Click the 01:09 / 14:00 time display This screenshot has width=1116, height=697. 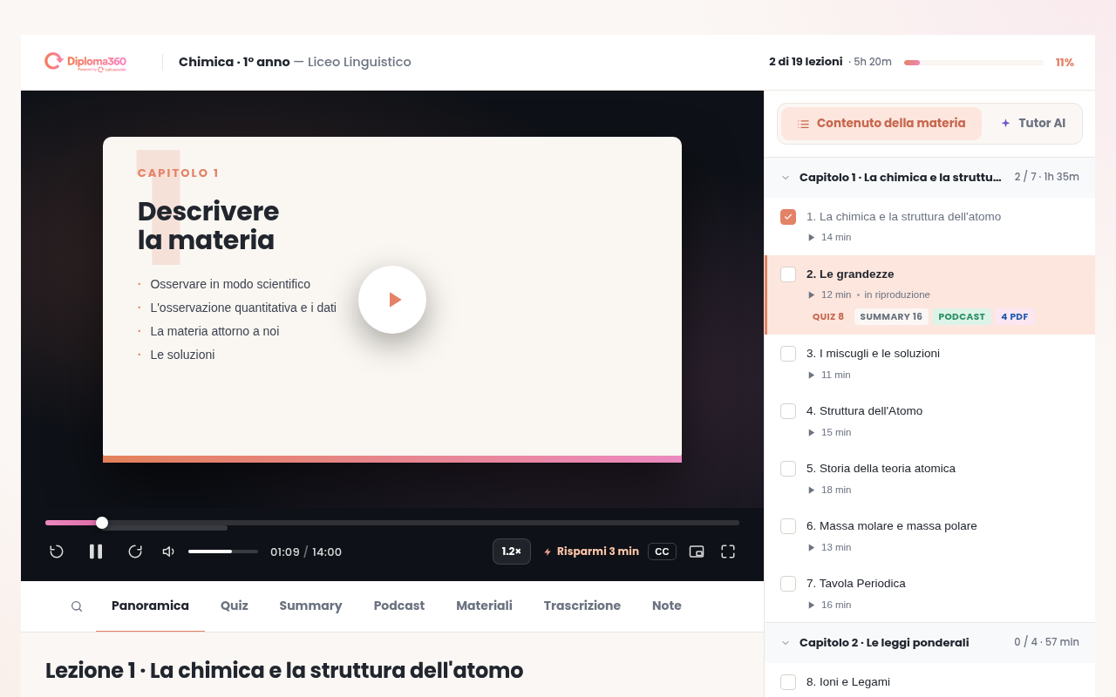(306, 552)
